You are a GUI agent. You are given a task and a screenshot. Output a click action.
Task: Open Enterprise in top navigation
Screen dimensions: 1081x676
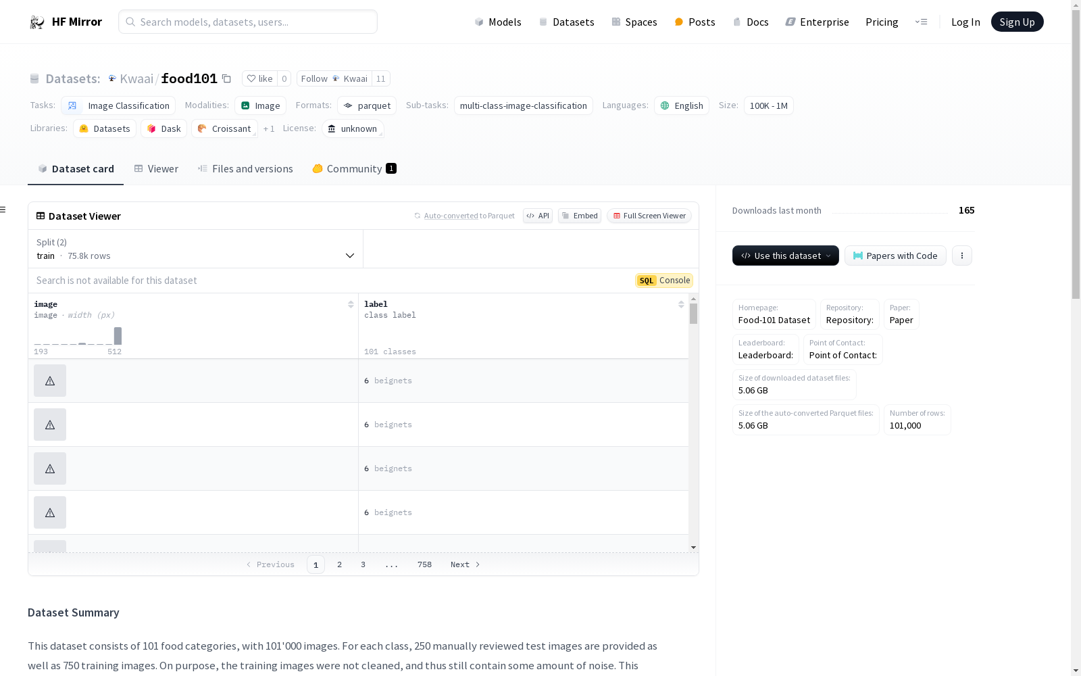817,22
